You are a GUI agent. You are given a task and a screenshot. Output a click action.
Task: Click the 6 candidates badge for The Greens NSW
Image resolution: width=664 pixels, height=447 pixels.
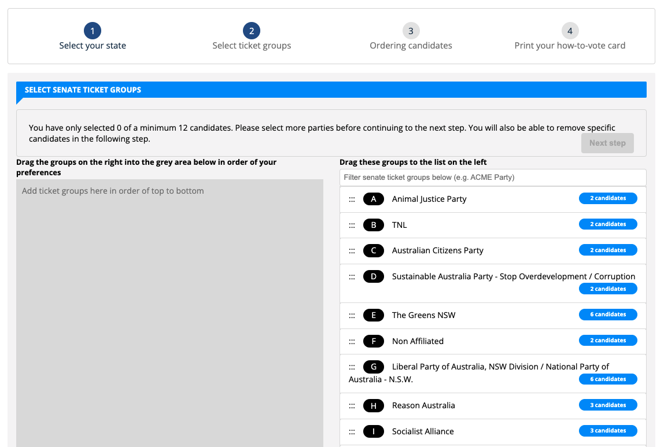pyautogui.click(x=608, y=315)
